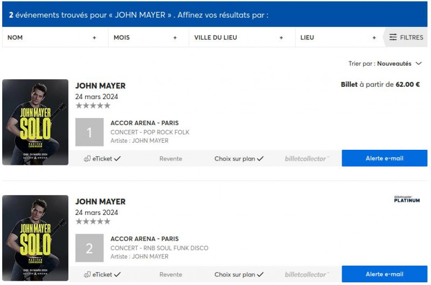Click Alerte e-mail button for first event
Viewport: 431px width, 285px height.
click(384, 158)
